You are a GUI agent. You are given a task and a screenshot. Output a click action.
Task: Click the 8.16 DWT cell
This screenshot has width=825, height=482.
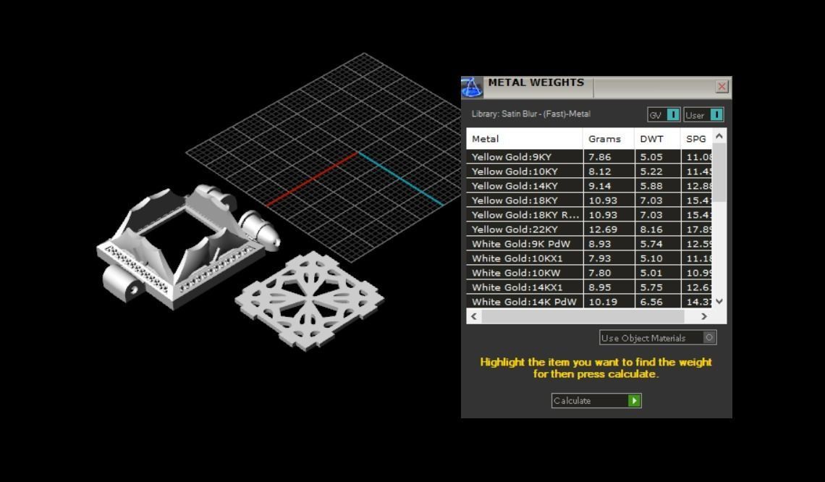[x=659, y=229]
